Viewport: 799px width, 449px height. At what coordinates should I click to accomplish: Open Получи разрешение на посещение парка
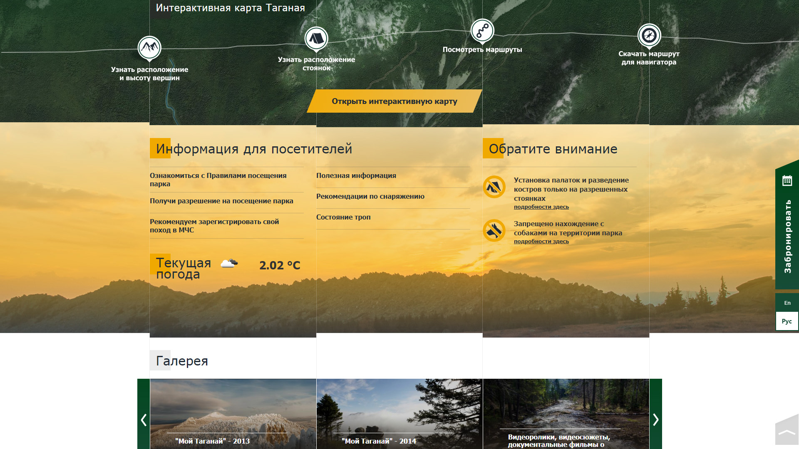click(x=221, y=201)
